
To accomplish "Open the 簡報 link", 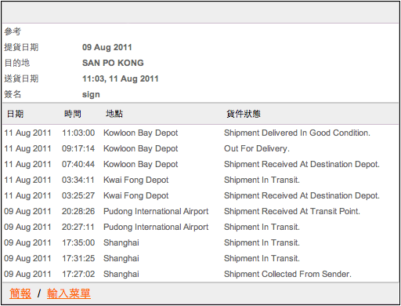I will tap(20, 293).
